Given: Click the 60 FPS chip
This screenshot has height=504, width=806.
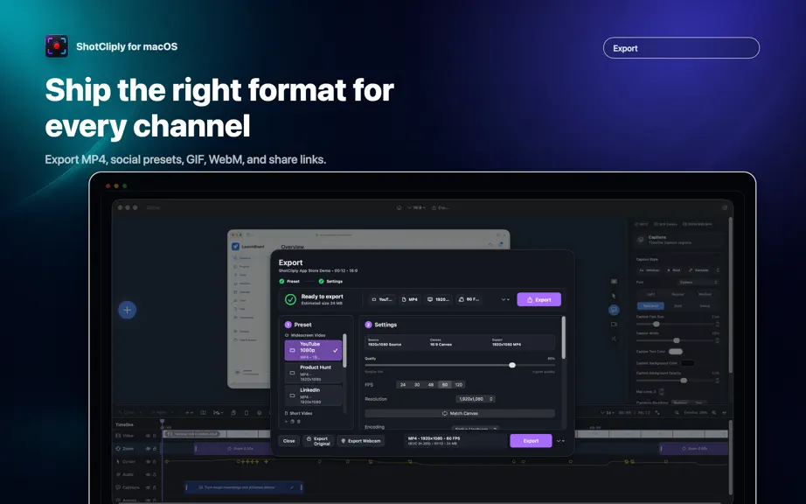Looking at the screenshot, I should coord(469,299).
